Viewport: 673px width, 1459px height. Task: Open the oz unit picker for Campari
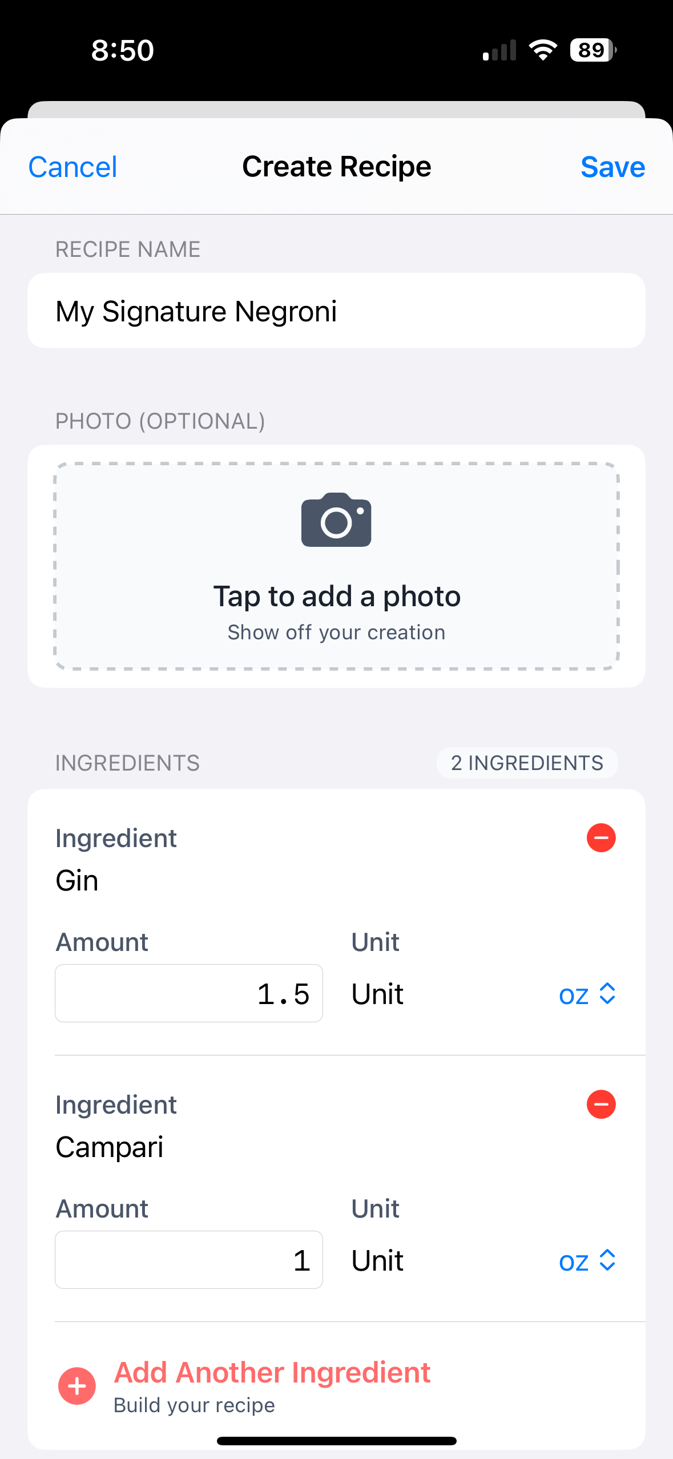tap(587, 1261)
